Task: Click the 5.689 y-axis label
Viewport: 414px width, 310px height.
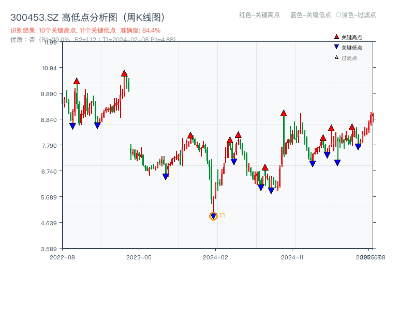Action: pos(49,197)
